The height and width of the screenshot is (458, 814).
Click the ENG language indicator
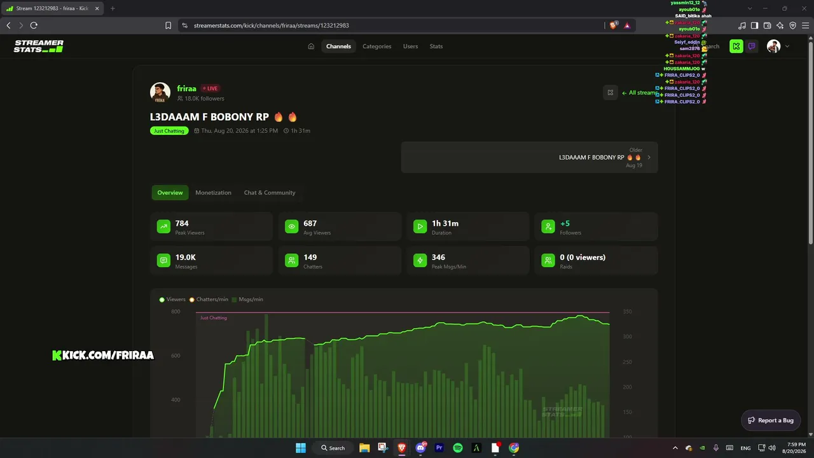(745, 448)
